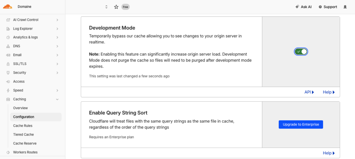Star this domain as favorite
Image resolution: width=355 pixels, height=159 pixels.
pyautogui.click(x=116, y=7)
